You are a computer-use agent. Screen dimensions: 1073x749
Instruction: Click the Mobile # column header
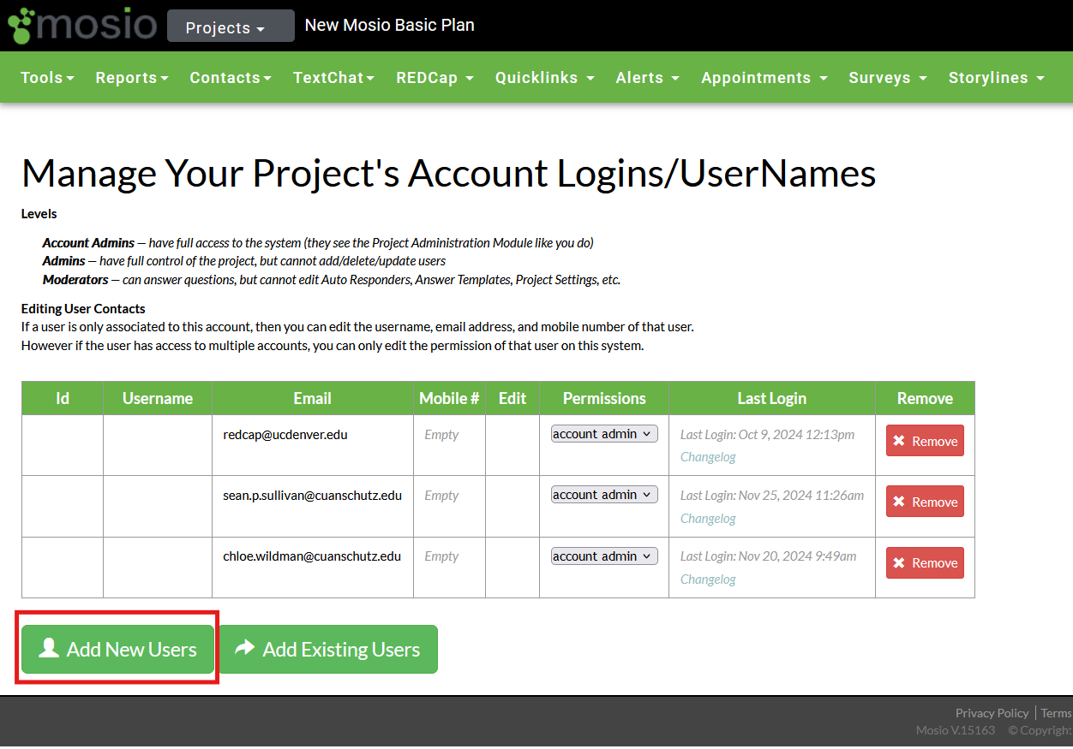(449, 398)
